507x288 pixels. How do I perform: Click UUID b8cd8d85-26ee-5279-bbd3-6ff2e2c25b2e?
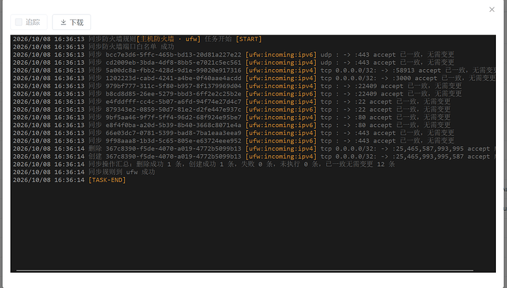click(x=173, y=94)
